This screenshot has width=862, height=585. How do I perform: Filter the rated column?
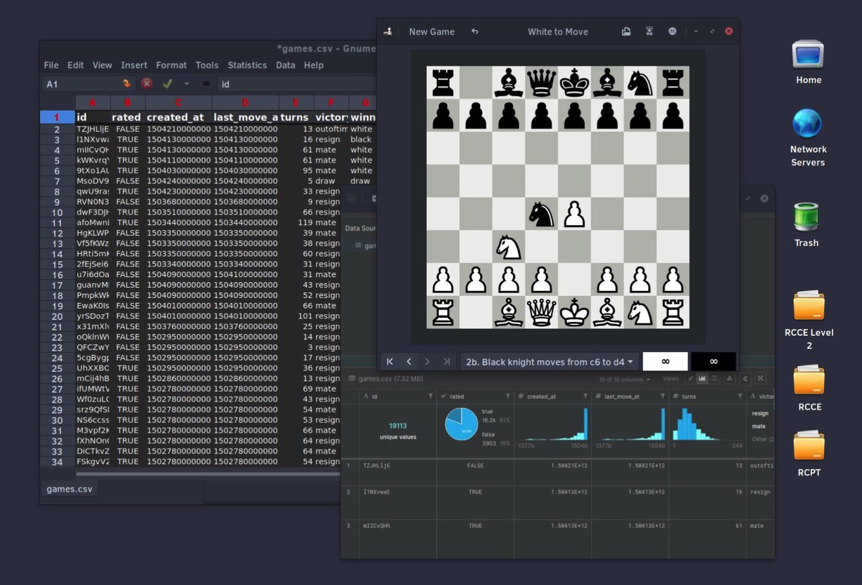click(x=508, y=396)
